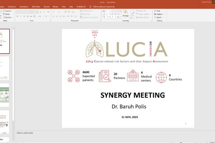Open the Drawing format dialog launcher

pyautogui.click(x=151, y=20)
